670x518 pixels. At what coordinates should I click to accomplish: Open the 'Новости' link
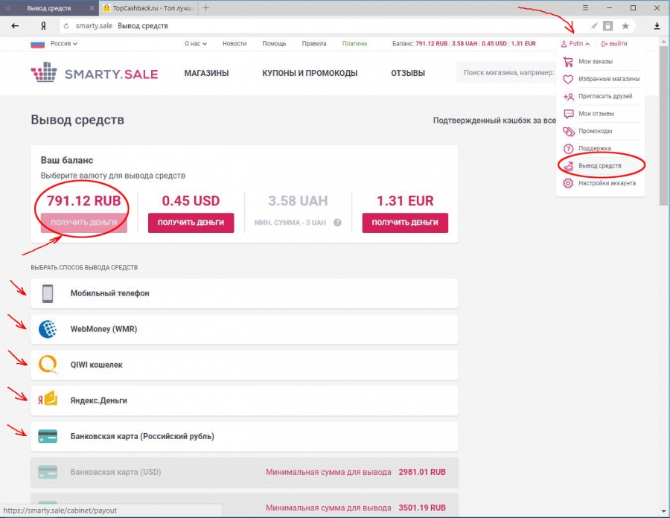pos(234,44)
